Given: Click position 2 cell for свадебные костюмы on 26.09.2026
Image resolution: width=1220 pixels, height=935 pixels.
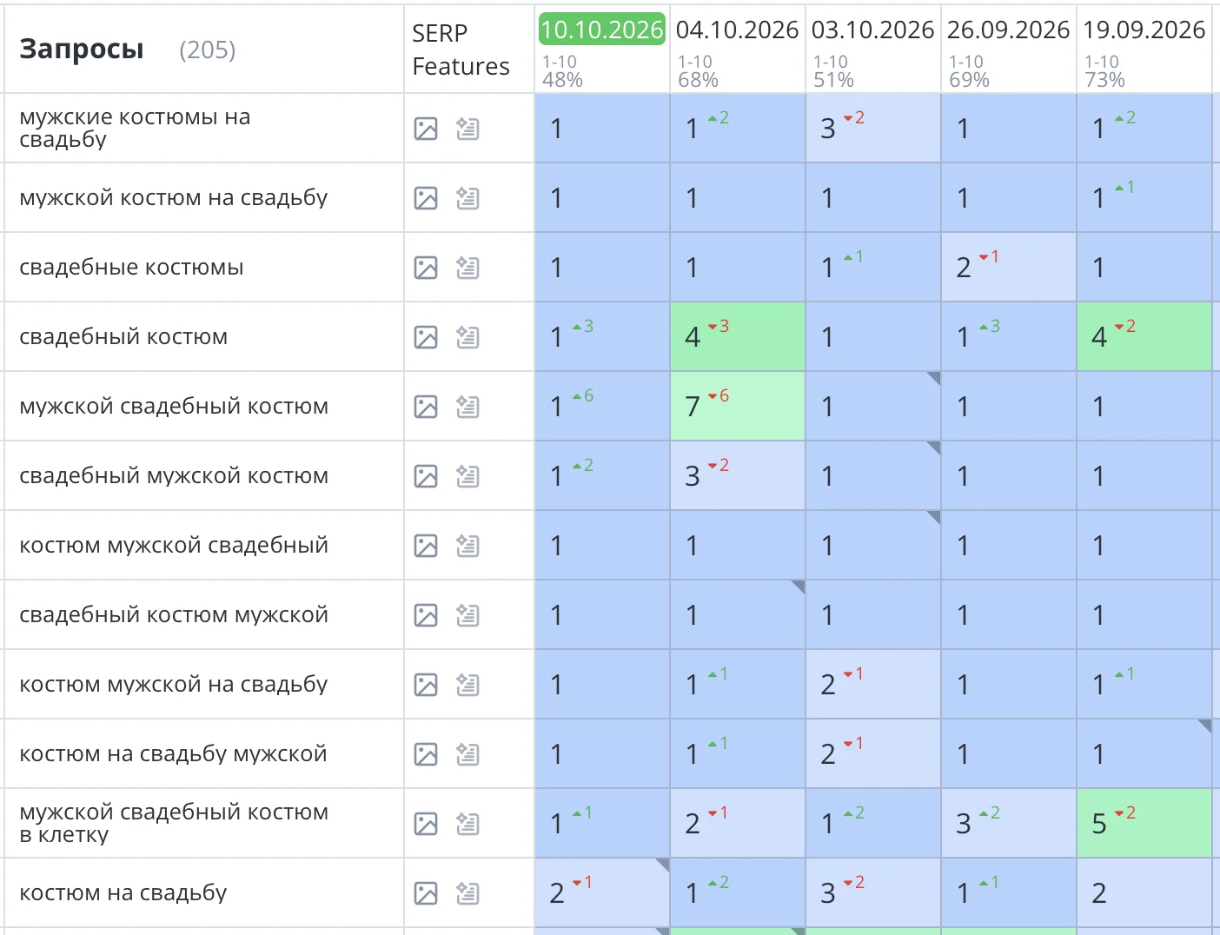Looking at the screenshot, I should 1009,268.
